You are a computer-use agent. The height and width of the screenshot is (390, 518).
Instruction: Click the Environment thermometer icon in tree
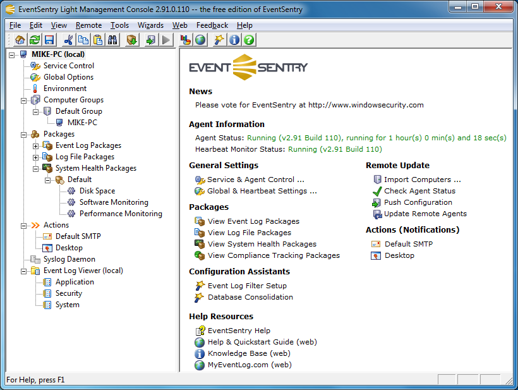35,88
